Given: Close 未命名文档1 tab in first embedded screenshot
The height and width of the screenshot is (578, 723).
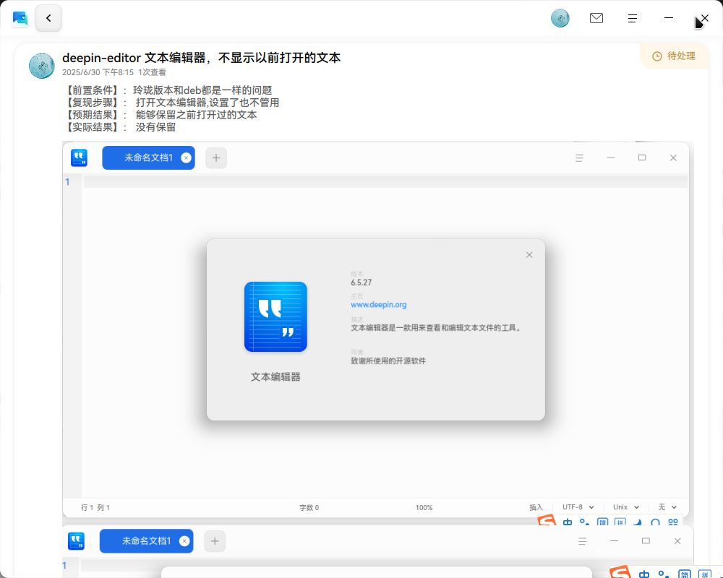Looking at the screenshot, I should (187, 158).
